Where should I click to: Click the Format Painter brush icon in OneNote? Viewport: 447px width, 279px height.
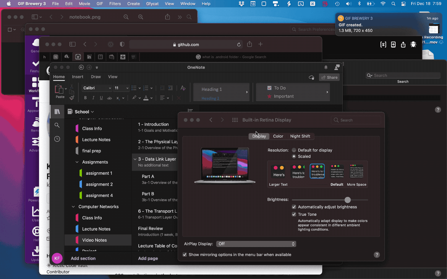tap(72, 98)
